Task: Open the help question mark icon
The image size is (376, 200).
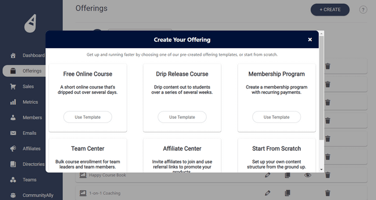Action: point(363,10)
